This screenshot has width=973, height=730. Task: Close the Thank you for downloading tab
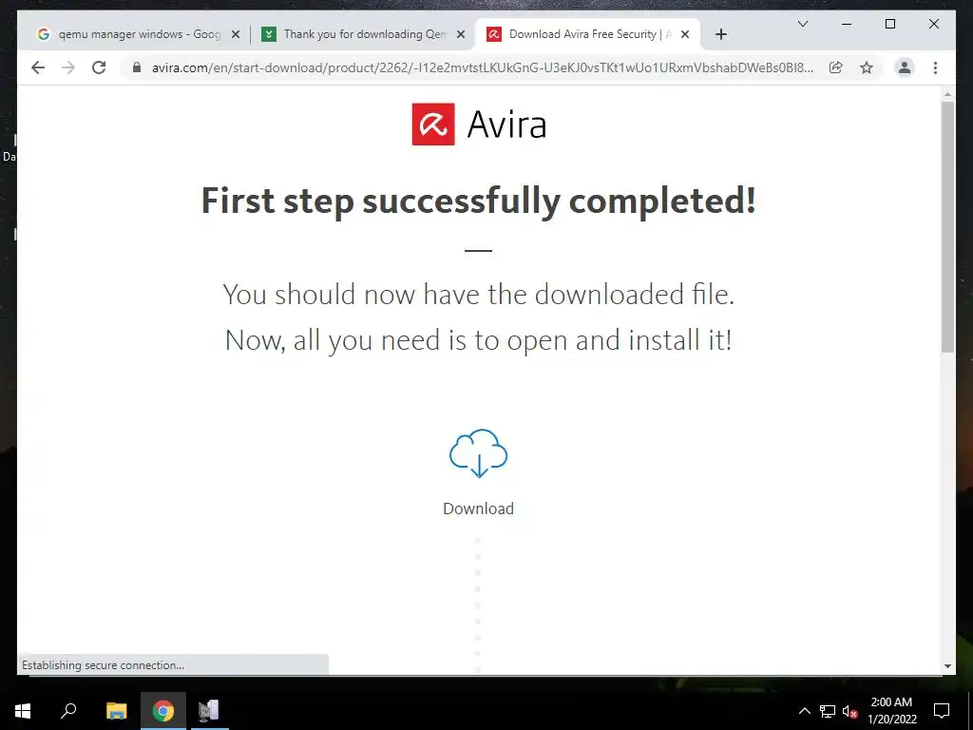point(461,35)
